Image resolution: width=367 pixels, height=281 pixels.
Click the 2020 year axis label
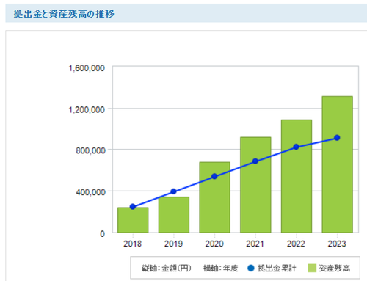(214, 244)
